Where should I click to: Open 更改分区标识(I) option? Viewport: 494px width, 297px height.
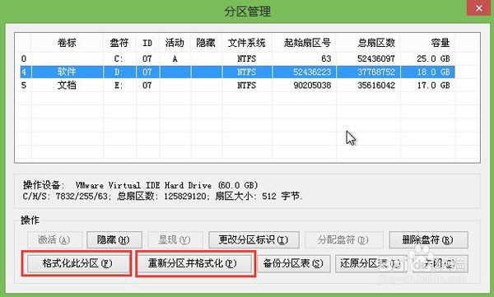pyautogui.click(x=254, y=240)
